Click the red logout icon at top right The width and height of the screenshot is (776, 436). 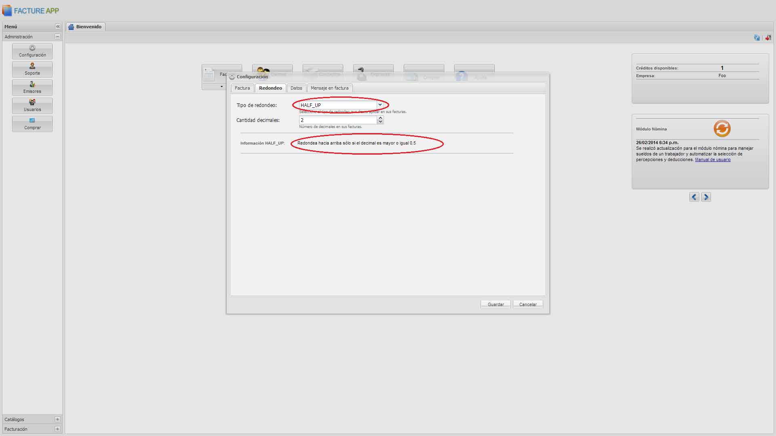pos(768,38)
